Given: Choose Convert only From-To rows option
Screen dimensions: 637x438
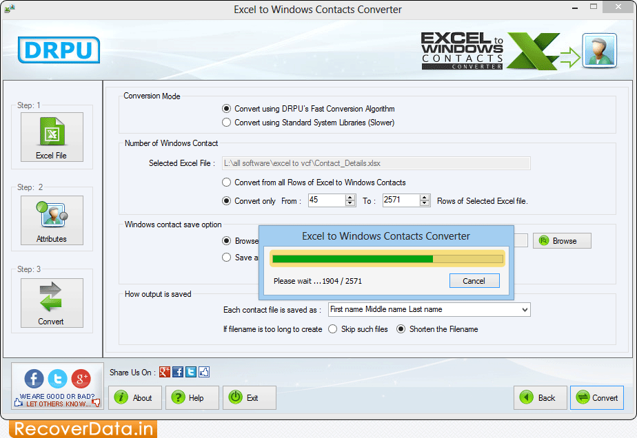Looking at the screenshot, I should [227, 201].
